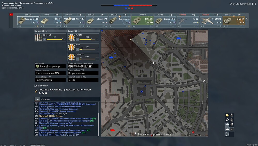
Task: Switch to the Сражение tab
Action: pos(45,99)
